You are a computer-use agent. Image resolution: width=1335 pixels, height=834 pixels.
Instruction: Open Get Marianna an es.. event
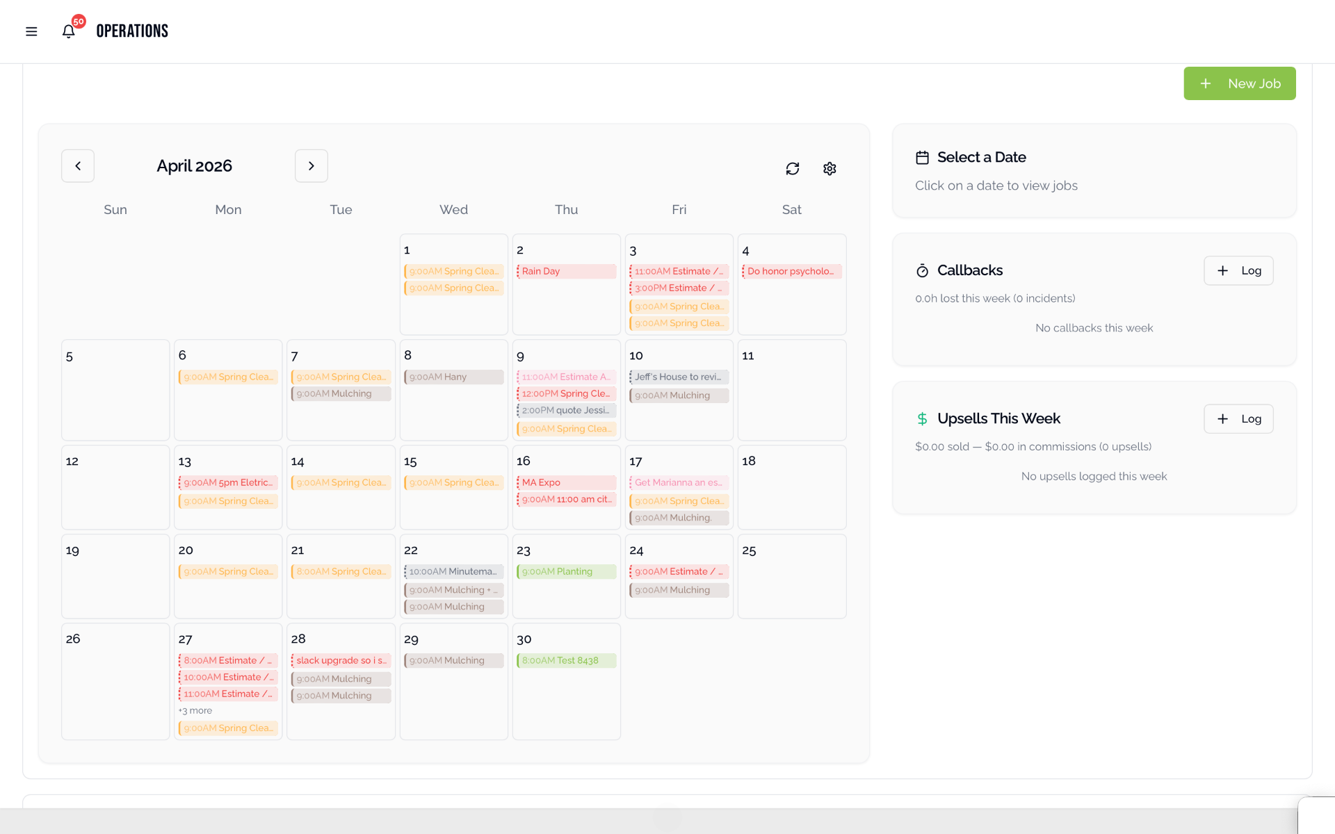click(679, 482)
